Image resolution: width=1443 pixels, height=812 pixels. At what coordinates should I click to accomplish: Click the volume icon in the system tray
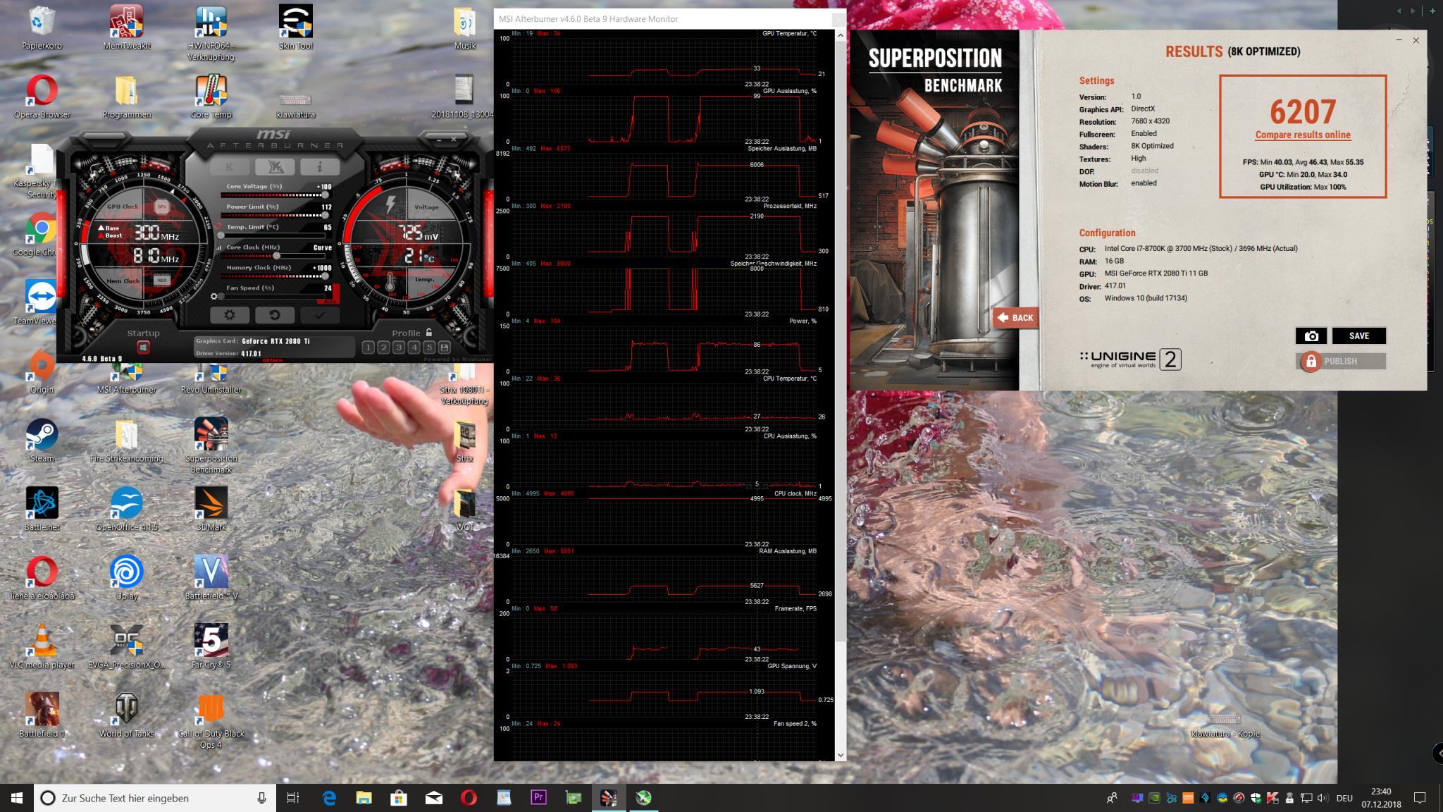[1323, 799]
